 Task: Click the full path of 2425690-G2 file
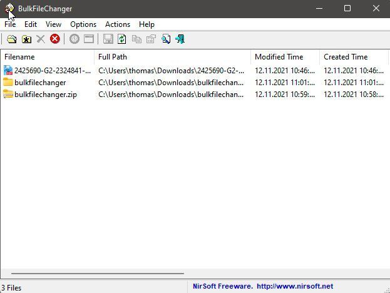pyautogui.click(x=171, y=71)
